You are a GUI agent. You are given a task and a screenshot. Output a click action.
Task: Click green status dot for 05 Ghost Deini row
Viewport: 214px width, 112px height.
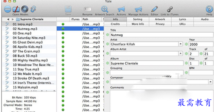click(x=63, y=42)
